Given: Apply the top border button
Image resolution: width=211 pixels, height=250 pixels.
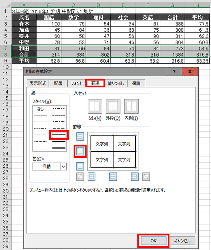Looking at the screenshot, I should [80, 137].
